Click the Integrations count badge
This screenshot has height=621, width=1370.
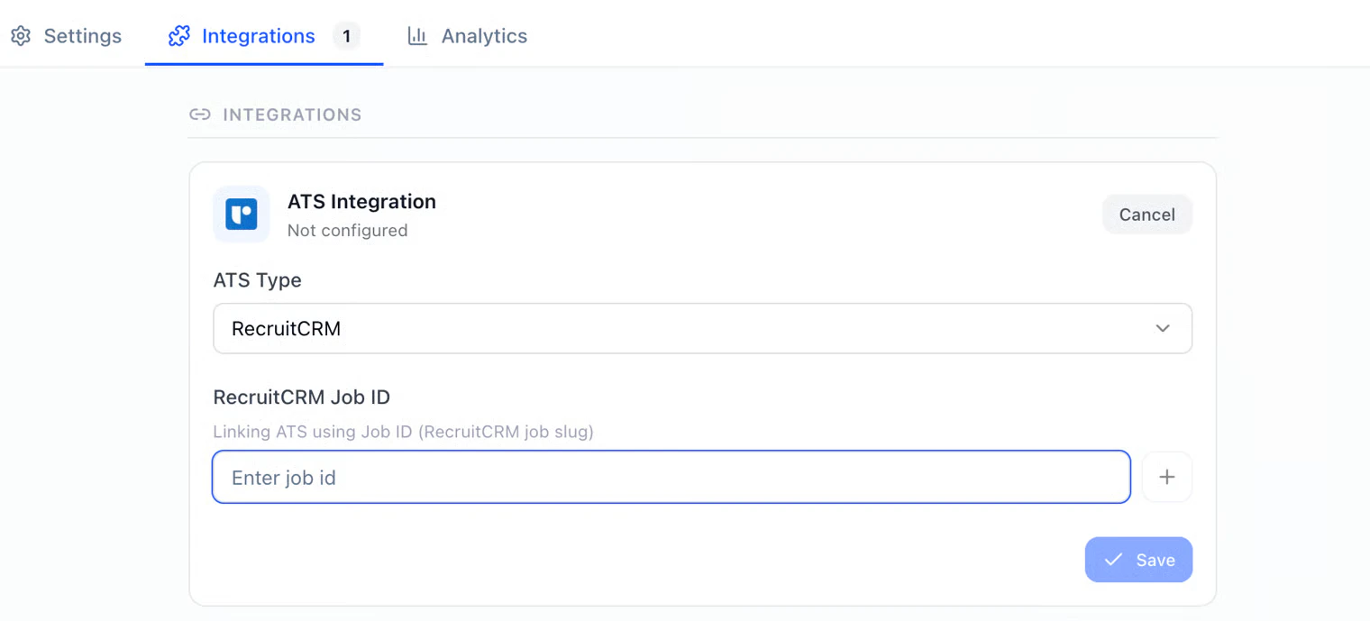(x=346, y=36)
